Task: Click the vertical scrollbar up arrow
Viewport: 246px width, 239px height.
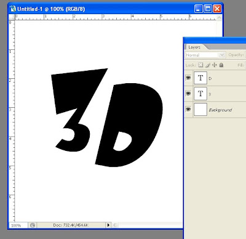Action: click(x=219, y=17)
